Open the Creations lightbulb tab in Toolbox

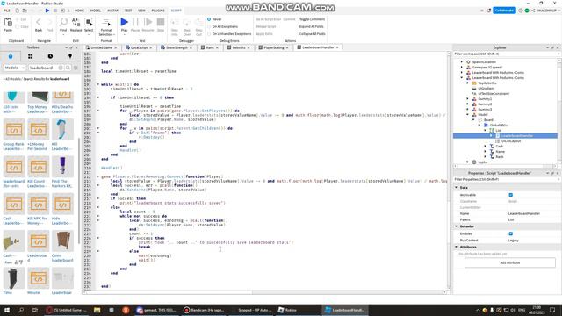[70, 56]
